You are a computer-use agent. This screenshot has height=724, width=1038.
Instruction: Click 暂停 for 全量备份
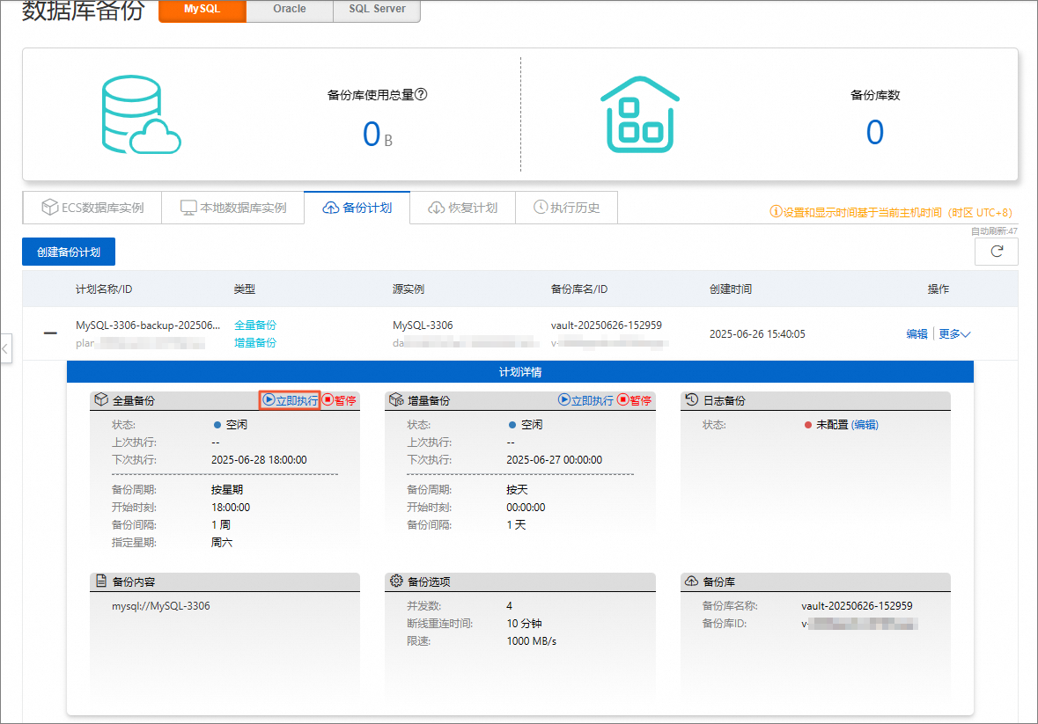point(340,400)
